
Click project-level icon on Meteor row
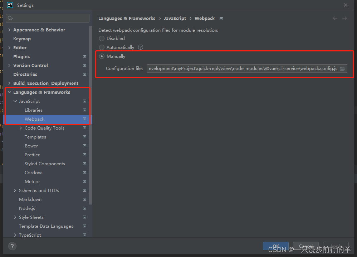click(x=84, y=181)
